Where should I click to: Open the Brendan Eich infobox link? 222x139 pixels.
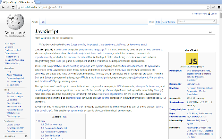coord(193,84)
